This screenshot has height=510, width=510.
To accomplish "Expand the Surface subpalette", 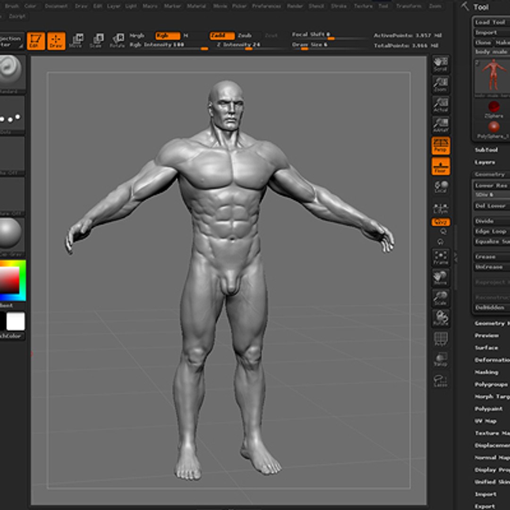I will click(x=486, y=348).
